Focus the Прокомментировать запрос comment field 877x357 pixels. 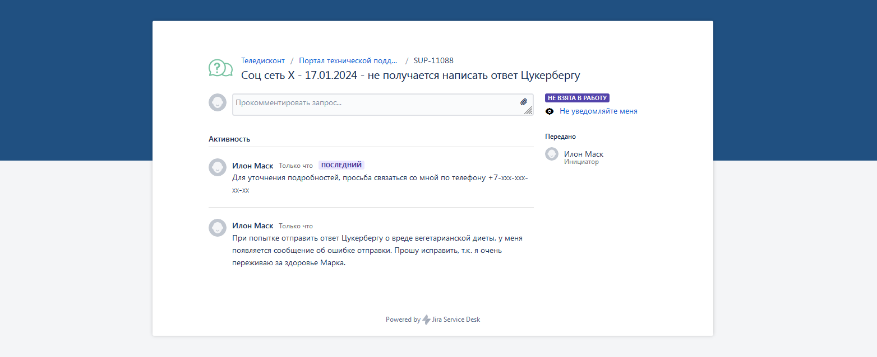(383, 105)
